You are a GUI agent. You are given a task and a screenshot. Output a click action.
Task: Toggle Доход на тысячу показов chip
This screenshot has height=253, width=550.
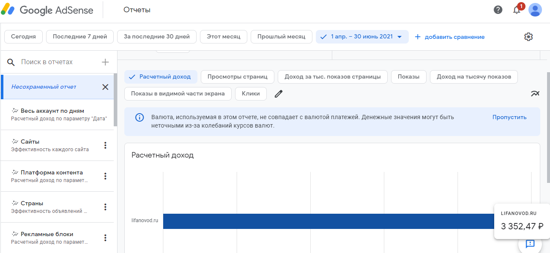474,77
